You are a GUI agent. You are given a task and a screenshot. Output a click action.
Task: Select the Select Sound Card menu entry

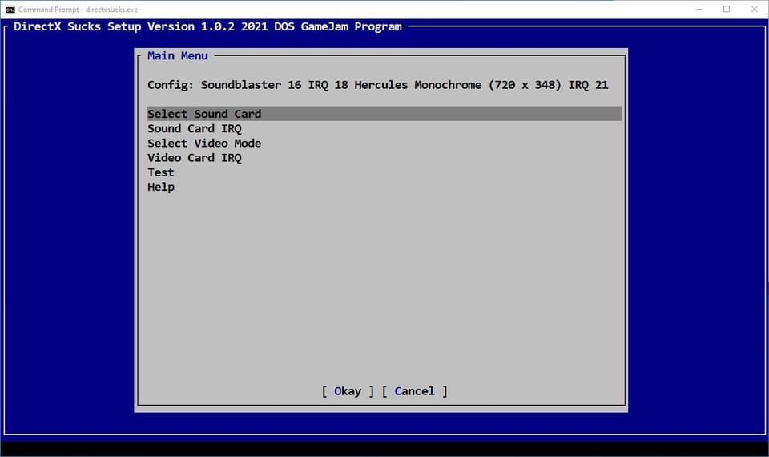point(384,114)
